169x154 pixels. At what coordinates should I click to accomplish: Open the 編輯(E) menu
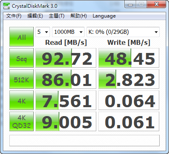click(35, 16)
